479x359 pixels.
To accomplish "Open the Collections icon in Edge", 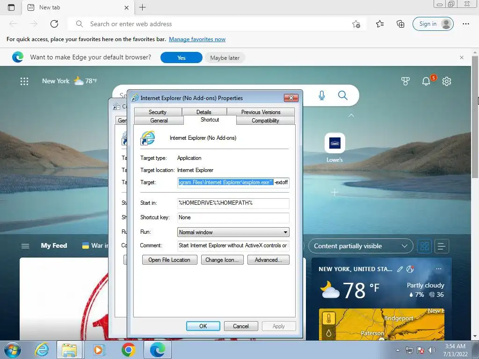I will pos(400,24).
